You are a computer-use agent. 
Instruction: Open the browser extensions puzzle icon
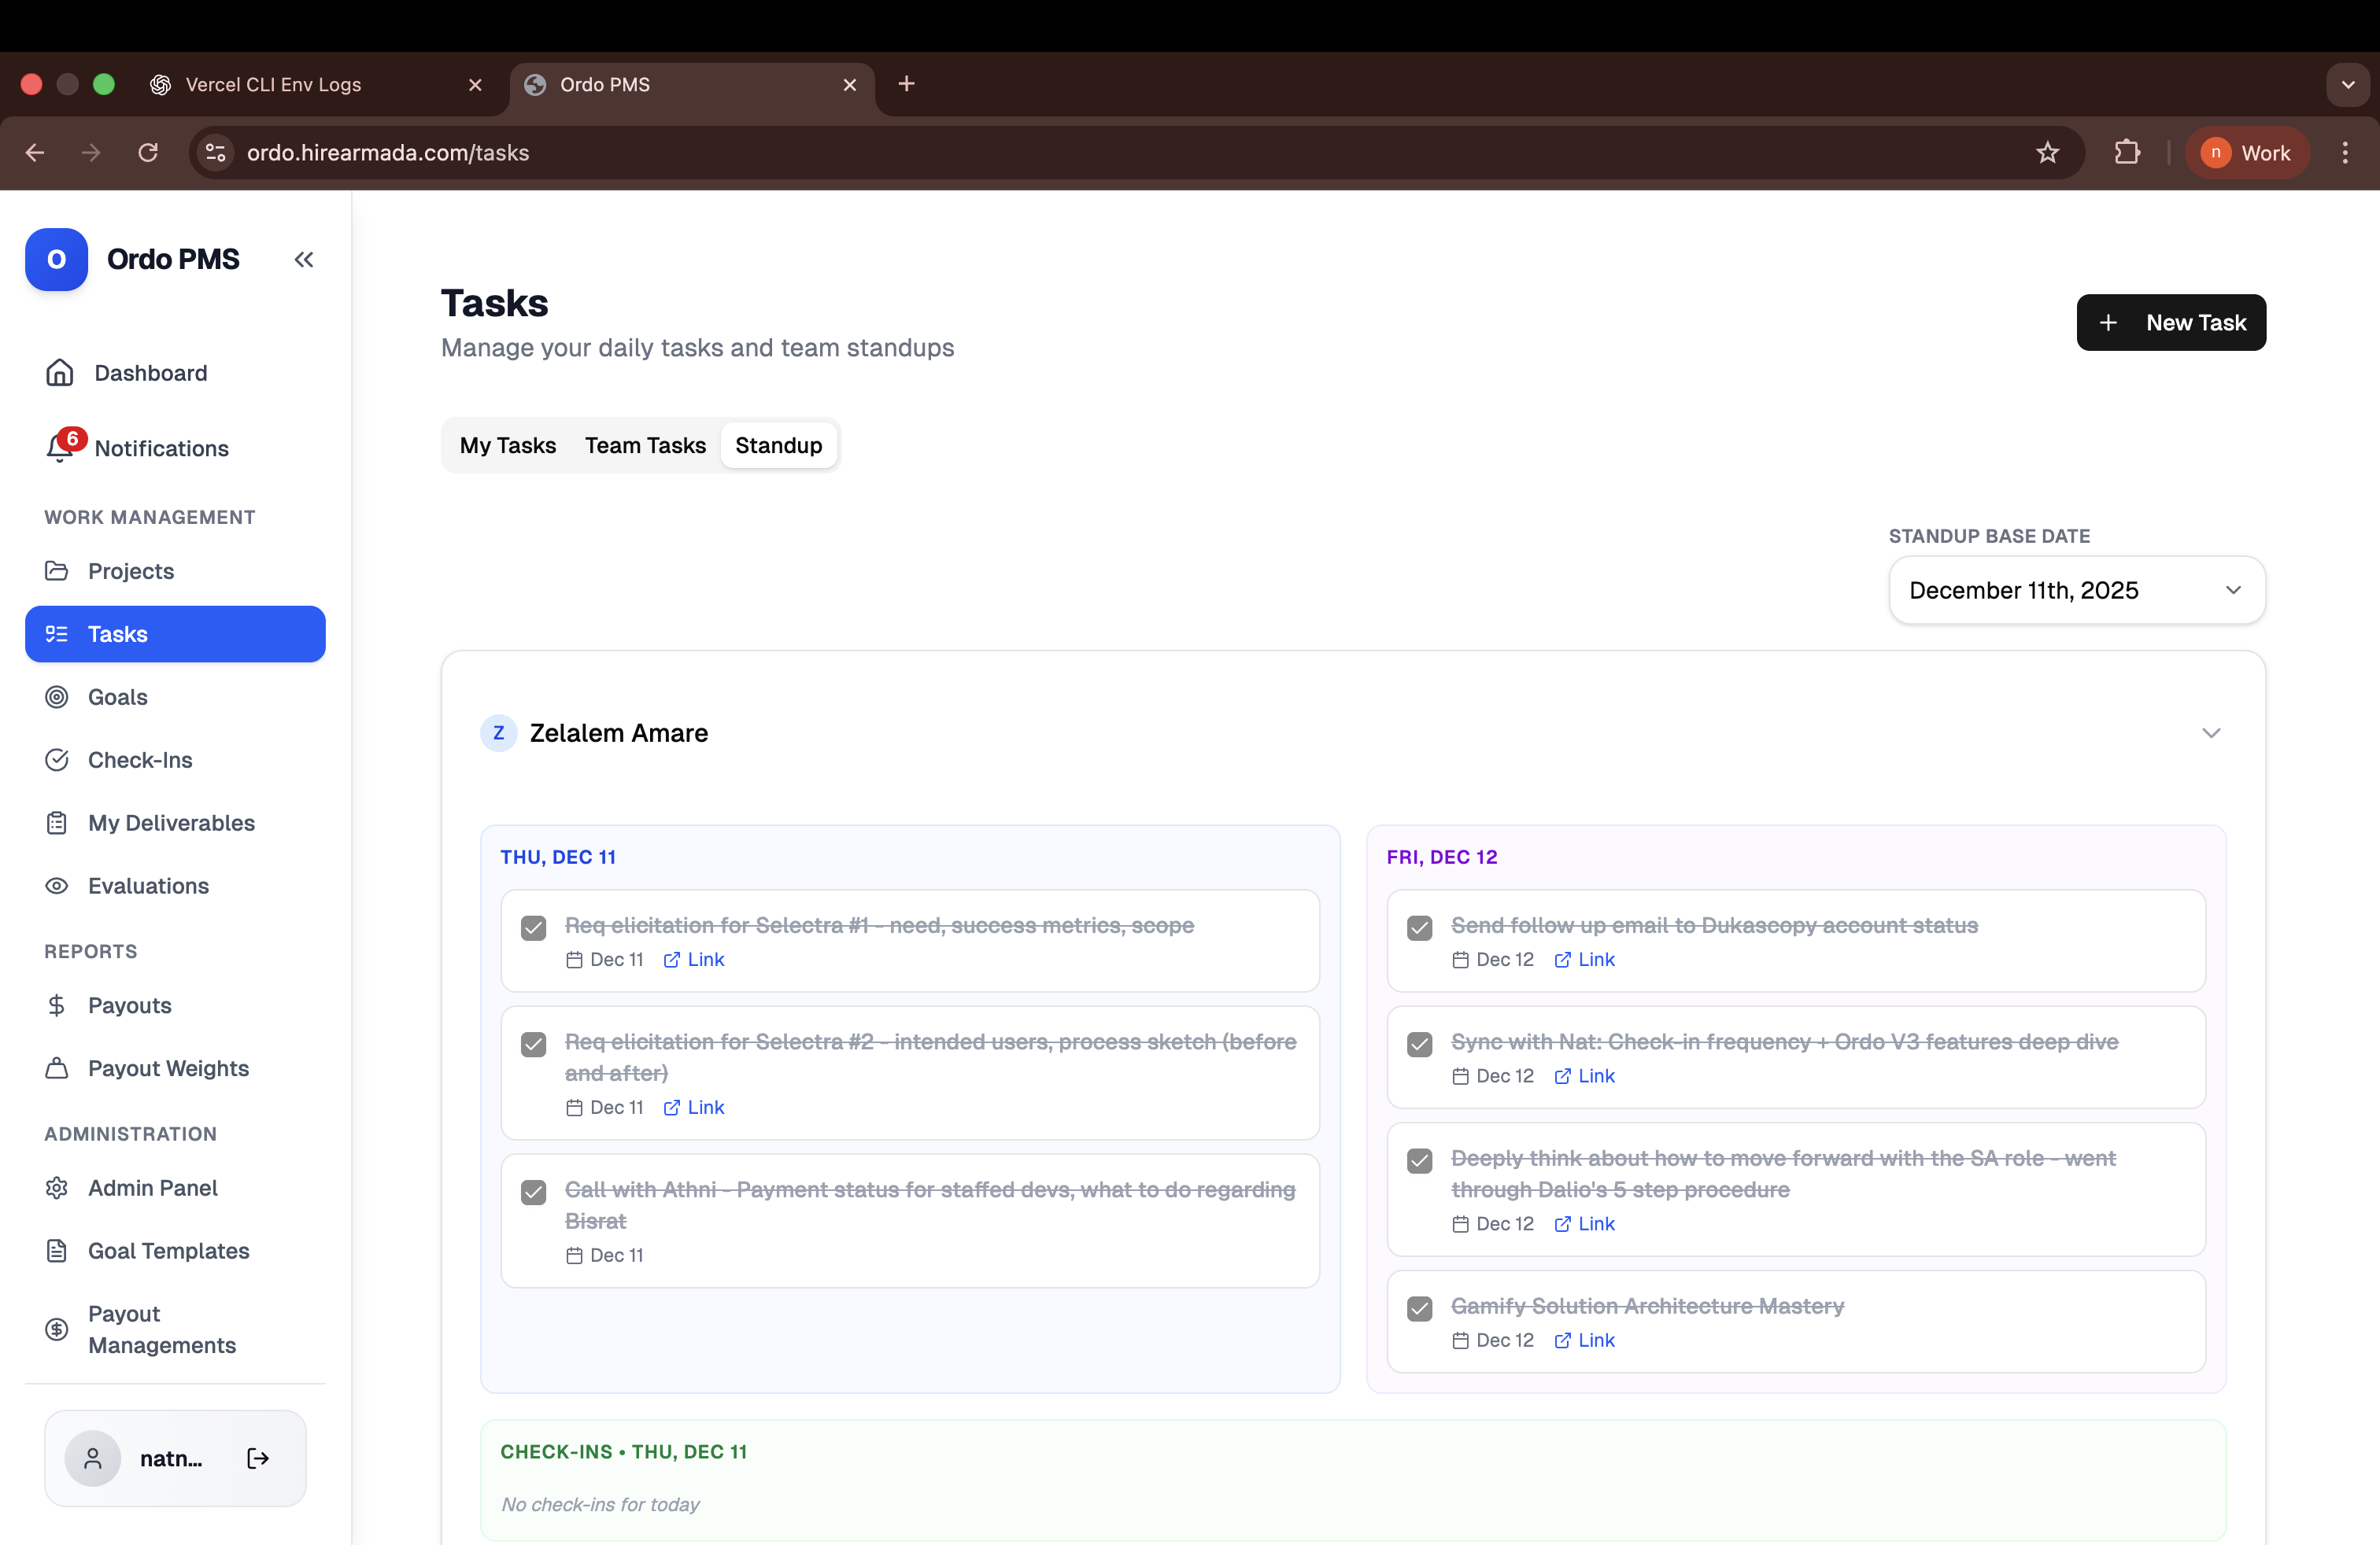(x=2126, y=153)
